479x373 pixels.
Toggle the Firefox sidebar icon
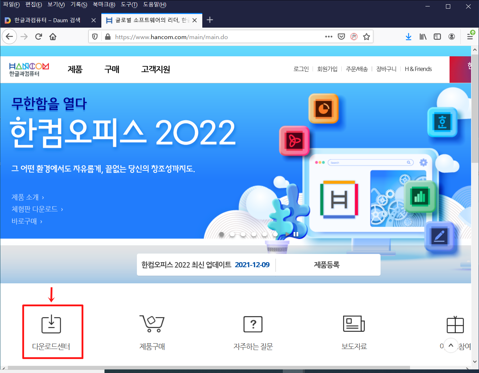(x=437, y=37)
